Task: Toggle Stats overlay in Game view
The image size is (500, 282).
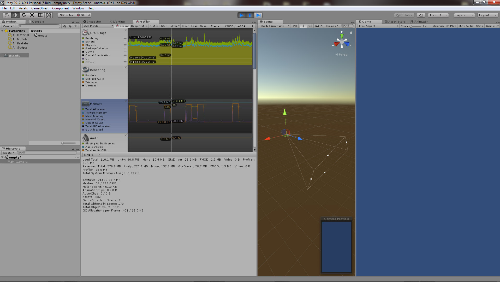Action: click(479, 26)
